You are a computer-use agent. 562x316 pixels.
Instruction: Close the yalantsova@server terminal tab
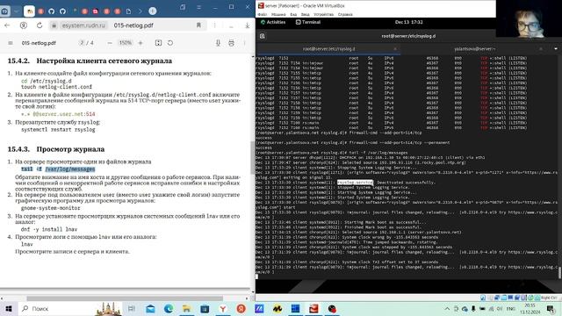click(541, 49)
